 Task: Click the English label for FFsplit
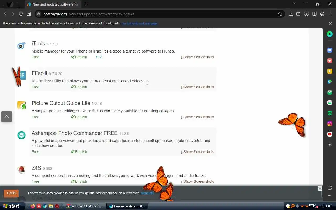79,87
